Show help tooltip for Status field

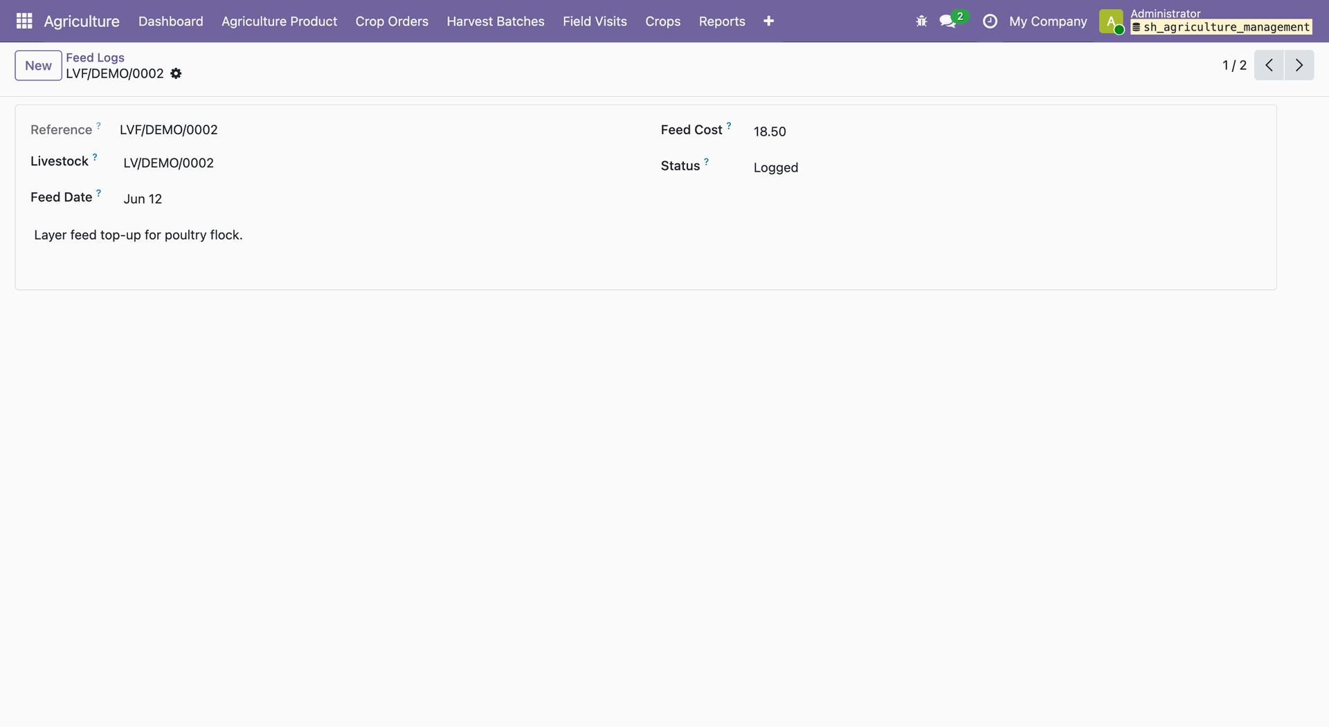[x=706, y=162]
